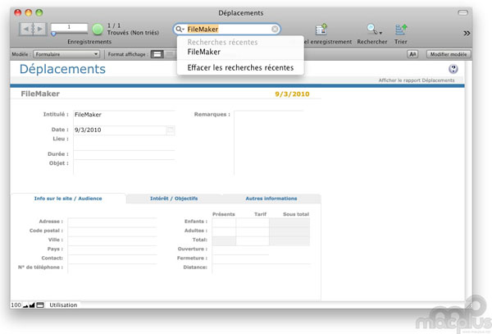Screen dimensions: 492x334
Task: Switch to Intérêt / Objectifs tab
Action: tap(174, 199)
